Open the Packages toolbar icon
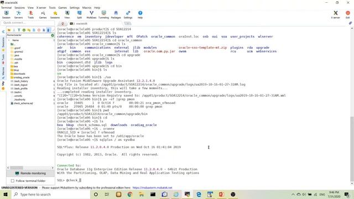This screenshot has height=199, width=354. pos(116,14)
